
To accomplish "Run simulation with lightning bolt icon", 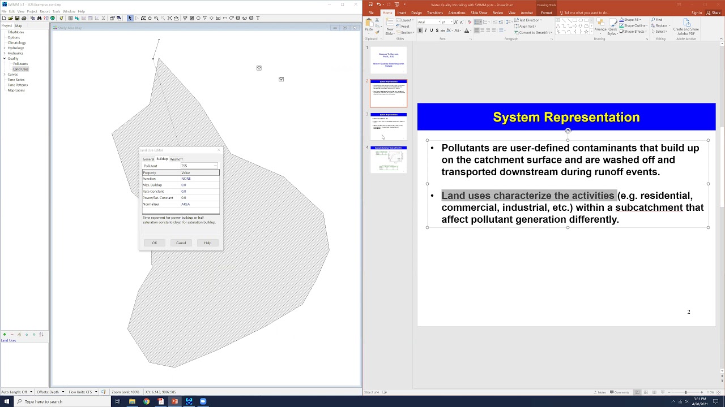I will pos(61,18).
